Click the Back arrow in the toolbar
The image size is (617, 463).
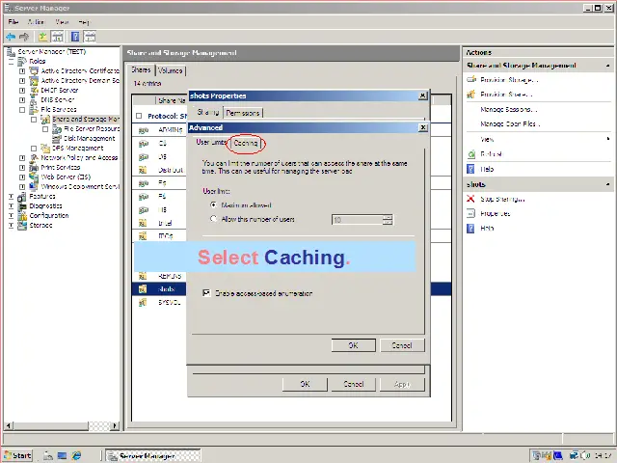[11, 37]
